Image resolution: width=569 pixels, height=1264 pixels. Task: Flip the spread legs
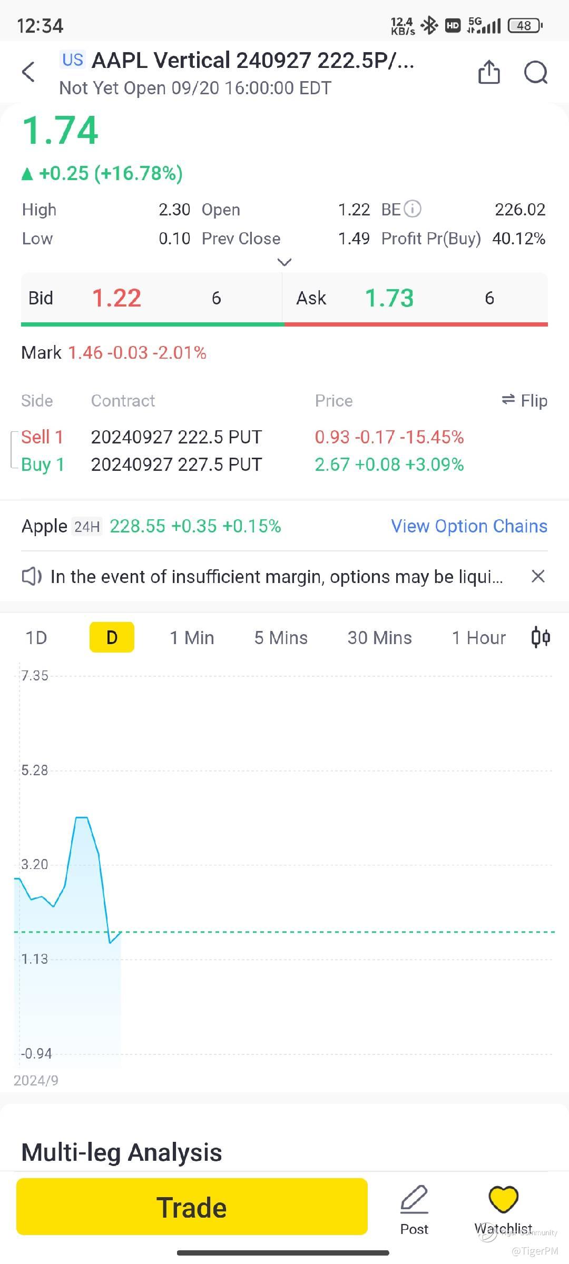(525, 401)
